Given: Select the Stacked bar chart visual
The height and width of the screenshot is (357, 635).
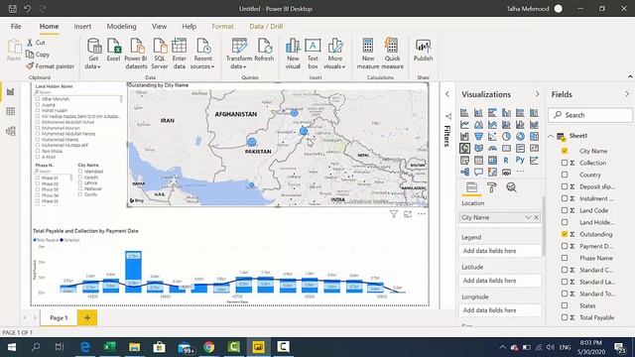Looking at the screenshot, I should click(464, 112).
